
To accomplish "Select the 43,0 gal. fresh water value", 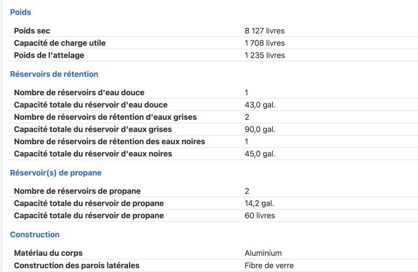I will tap(260, 105).
